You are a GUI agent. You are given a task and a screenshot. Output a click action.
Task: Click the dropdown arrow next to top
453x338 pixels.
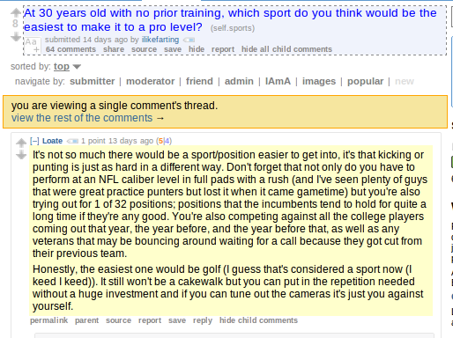click(77, 67)
